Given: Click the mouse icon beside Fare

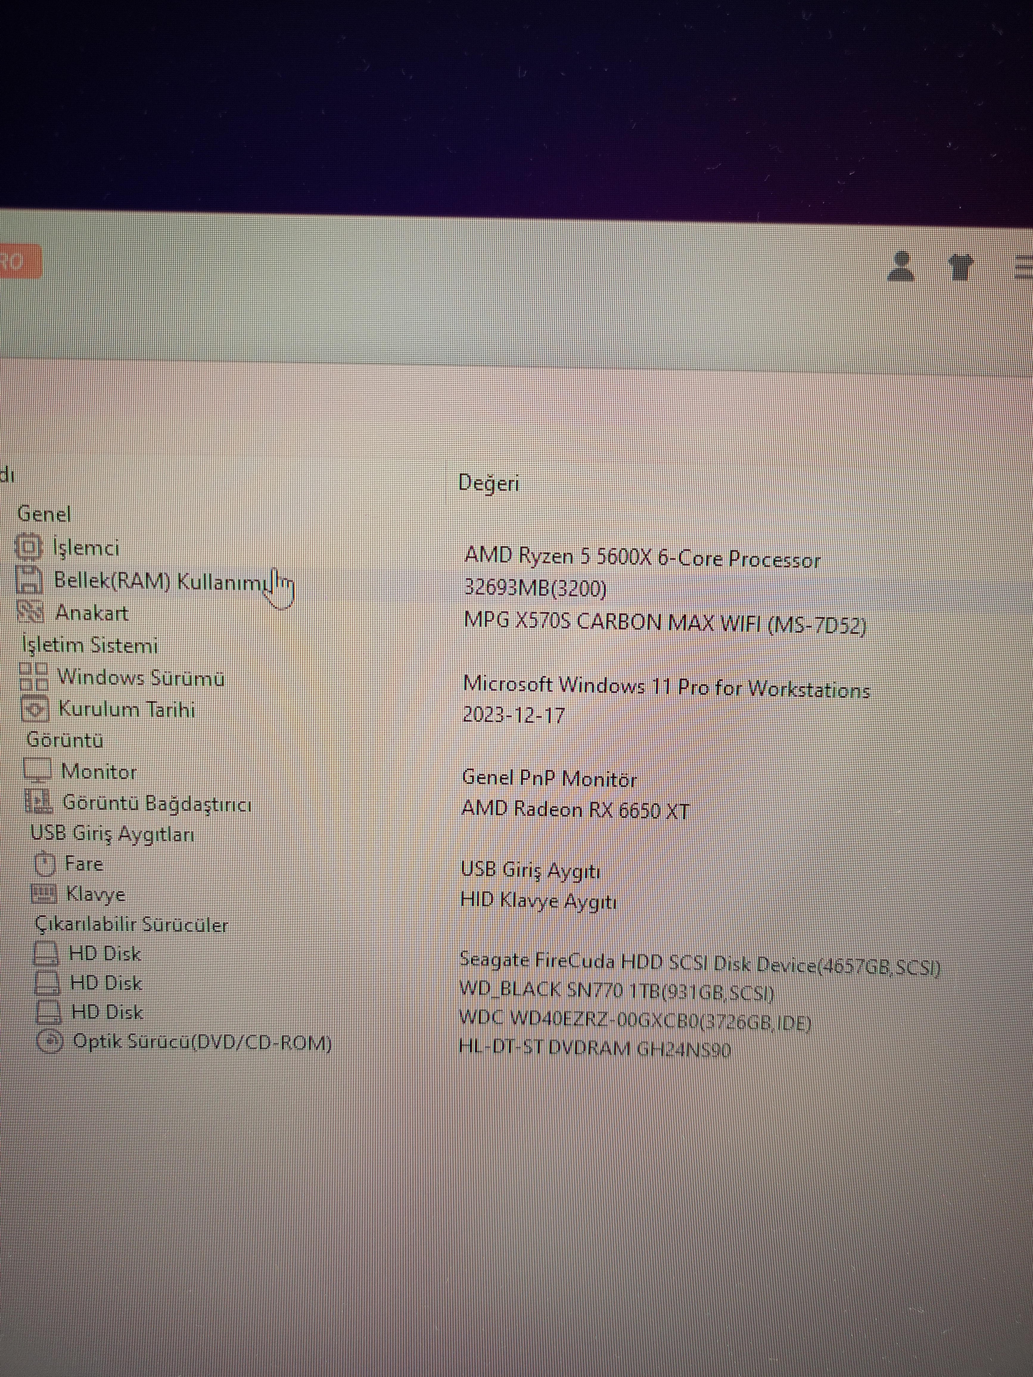Looking at the screenshot, I should [x=45, y=863].
